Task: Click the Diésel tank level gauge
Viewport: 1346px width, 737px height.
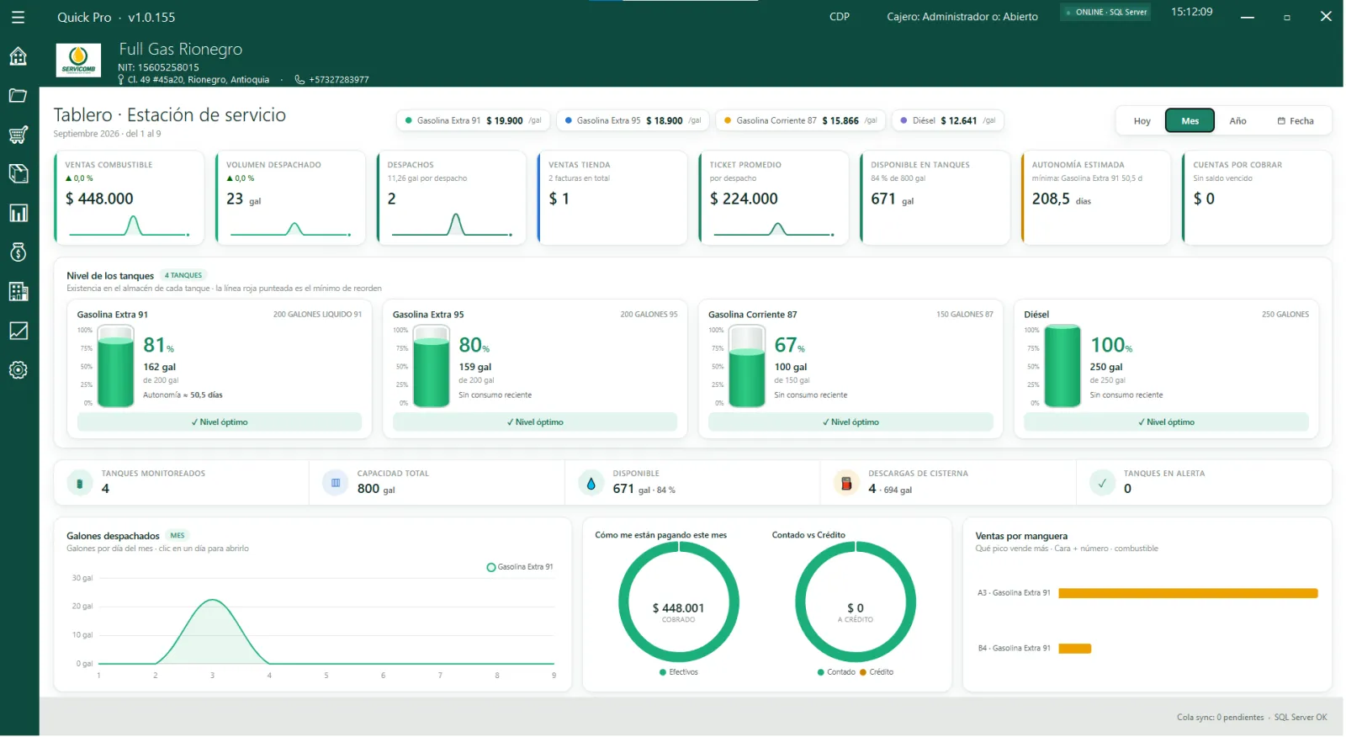Action: (1062, 367)
